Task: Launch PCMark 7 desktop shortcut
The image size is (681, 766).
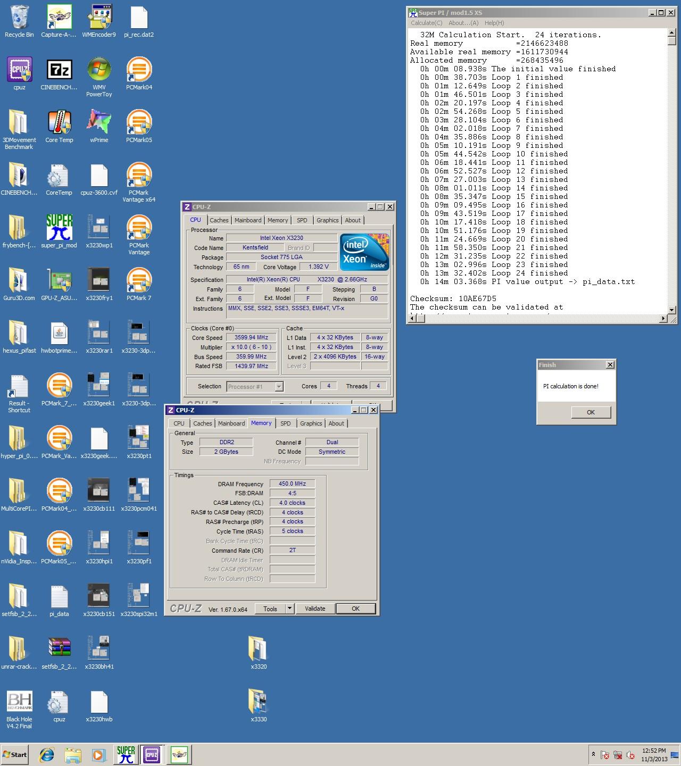Action: (x=139, y=280)
